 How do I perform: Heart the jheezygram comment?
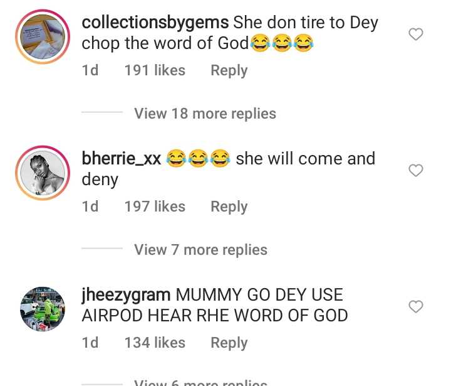(x=416, y=306)
